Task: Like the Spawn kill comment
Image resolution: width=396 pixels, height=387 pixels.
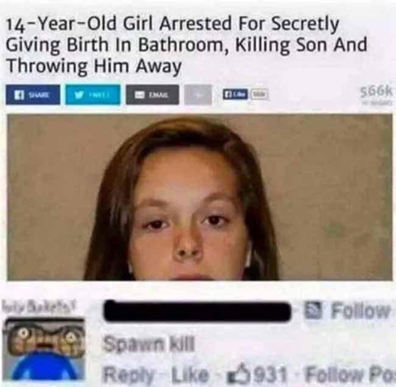Action: tap(190, 374)
